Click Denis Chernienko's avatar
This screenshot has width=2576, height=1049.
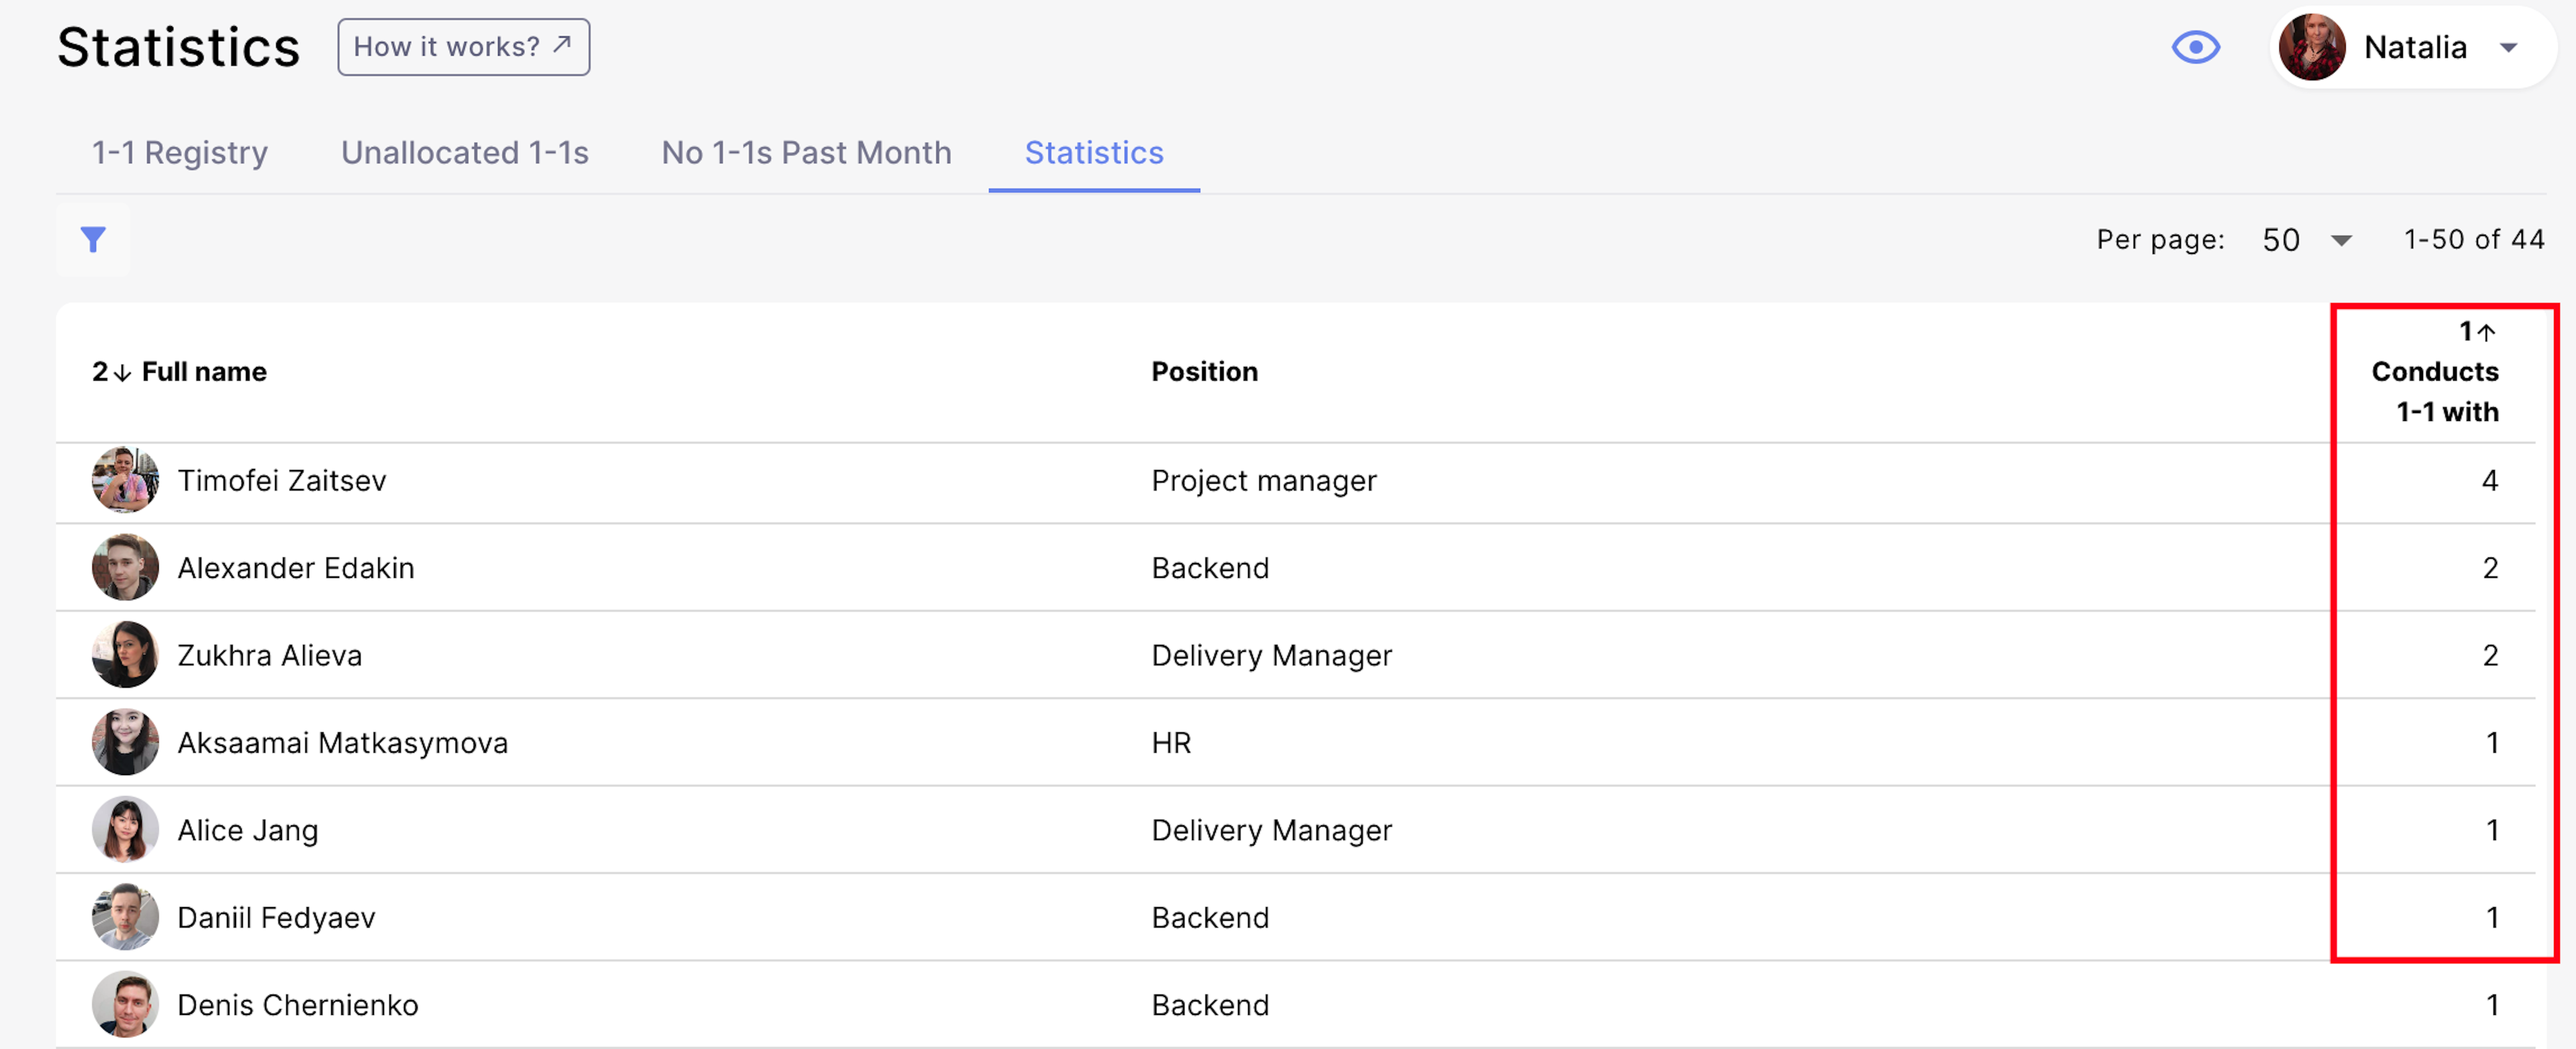coord(125,1004)
